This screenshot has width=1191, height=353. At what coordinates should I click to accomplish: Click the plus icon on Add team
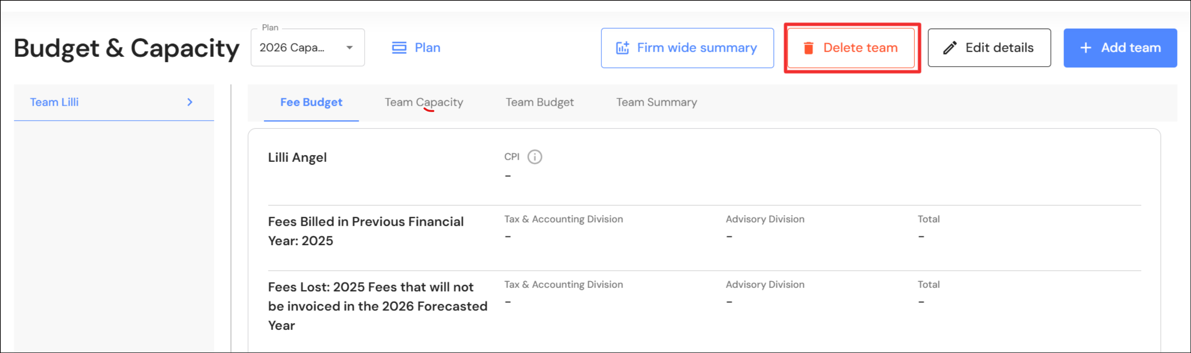pos(1085,48)
